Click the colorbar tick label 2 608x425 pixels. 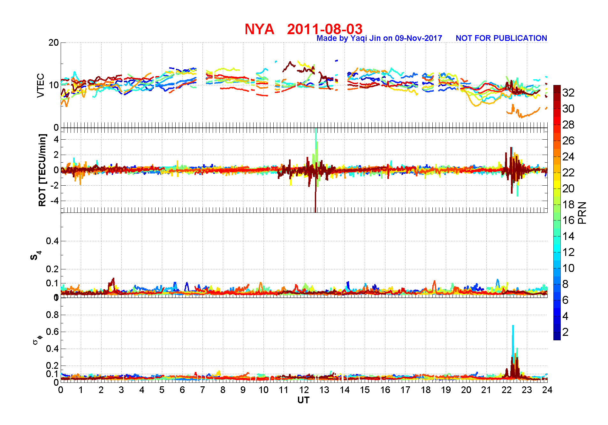point(566,332)
